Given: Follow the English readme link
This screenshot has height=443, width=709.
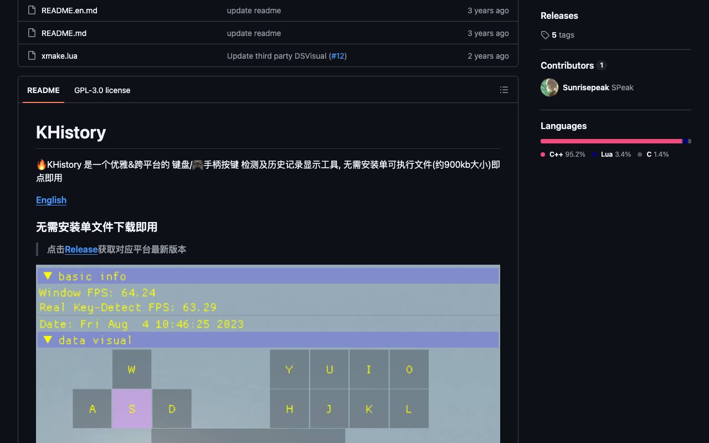Looking at the screenshot, I should pyautogui.click(x=51, y=200).
